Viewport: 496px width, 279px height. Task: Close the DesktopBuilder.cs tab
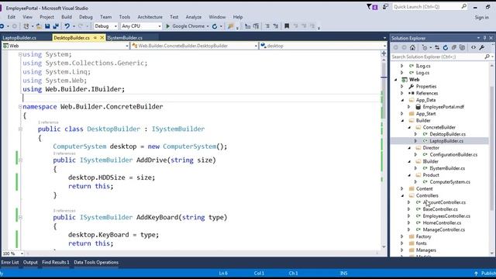[102, 38]
